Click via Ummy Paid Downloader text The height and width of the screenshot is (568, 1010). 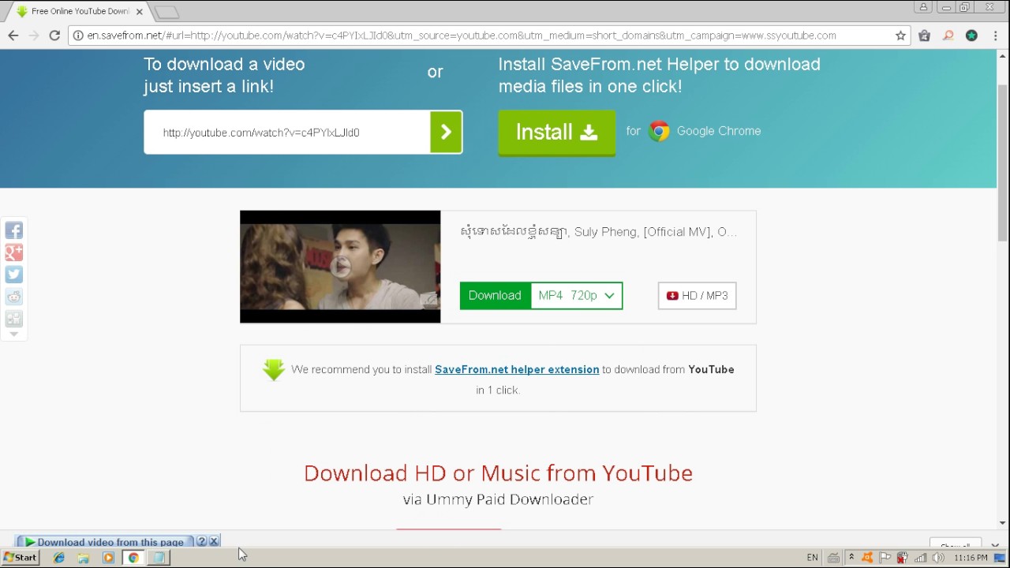(x=498, y=499)
